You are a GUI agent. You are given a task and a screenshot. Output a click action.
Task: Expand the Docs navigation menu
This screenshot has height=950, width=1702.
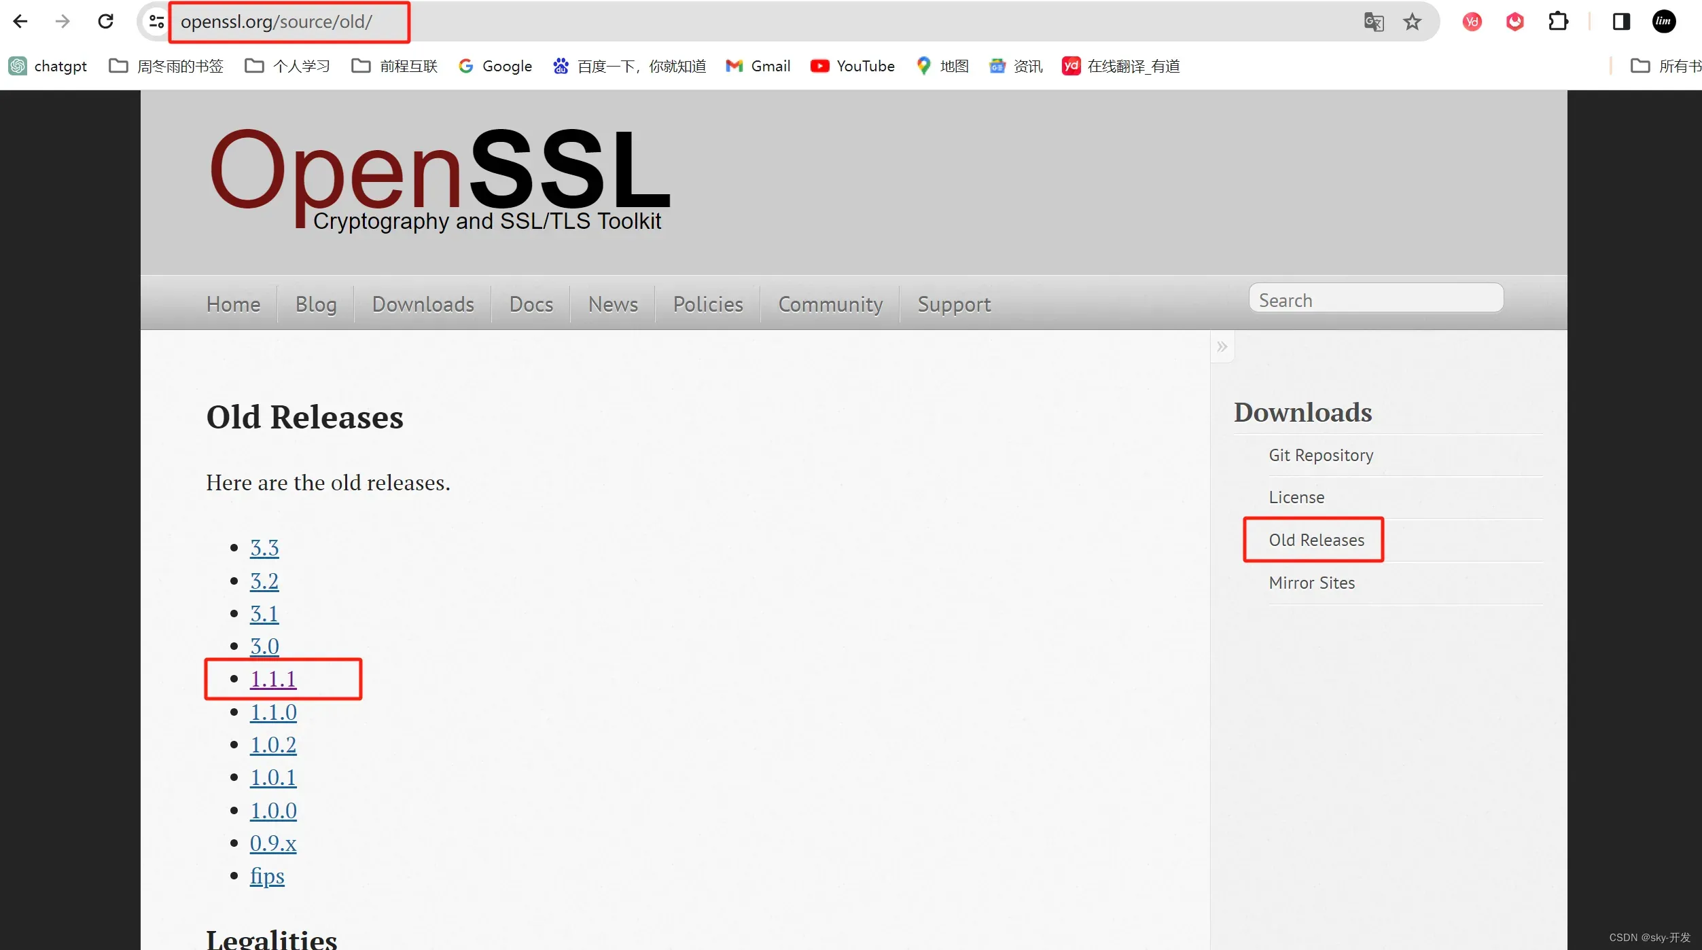click(531, 303)
